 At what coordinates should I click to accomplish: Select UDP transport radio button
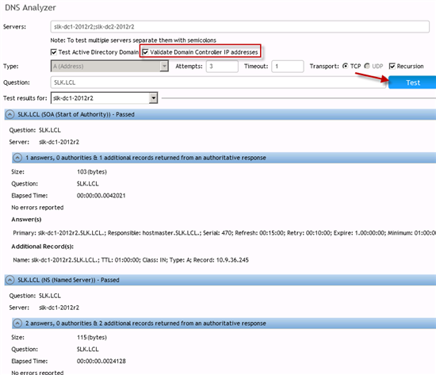(367, 66)
